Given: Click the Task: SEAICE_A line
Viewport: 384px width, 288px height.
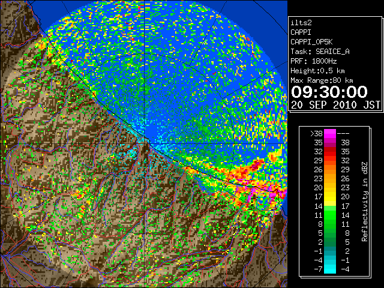Looking at the screenshot, I should [x=320, y=52].
